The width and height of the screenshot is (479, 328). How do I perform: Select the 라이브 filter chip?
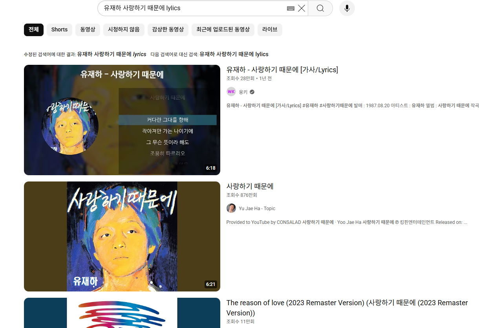coord(270,29)
